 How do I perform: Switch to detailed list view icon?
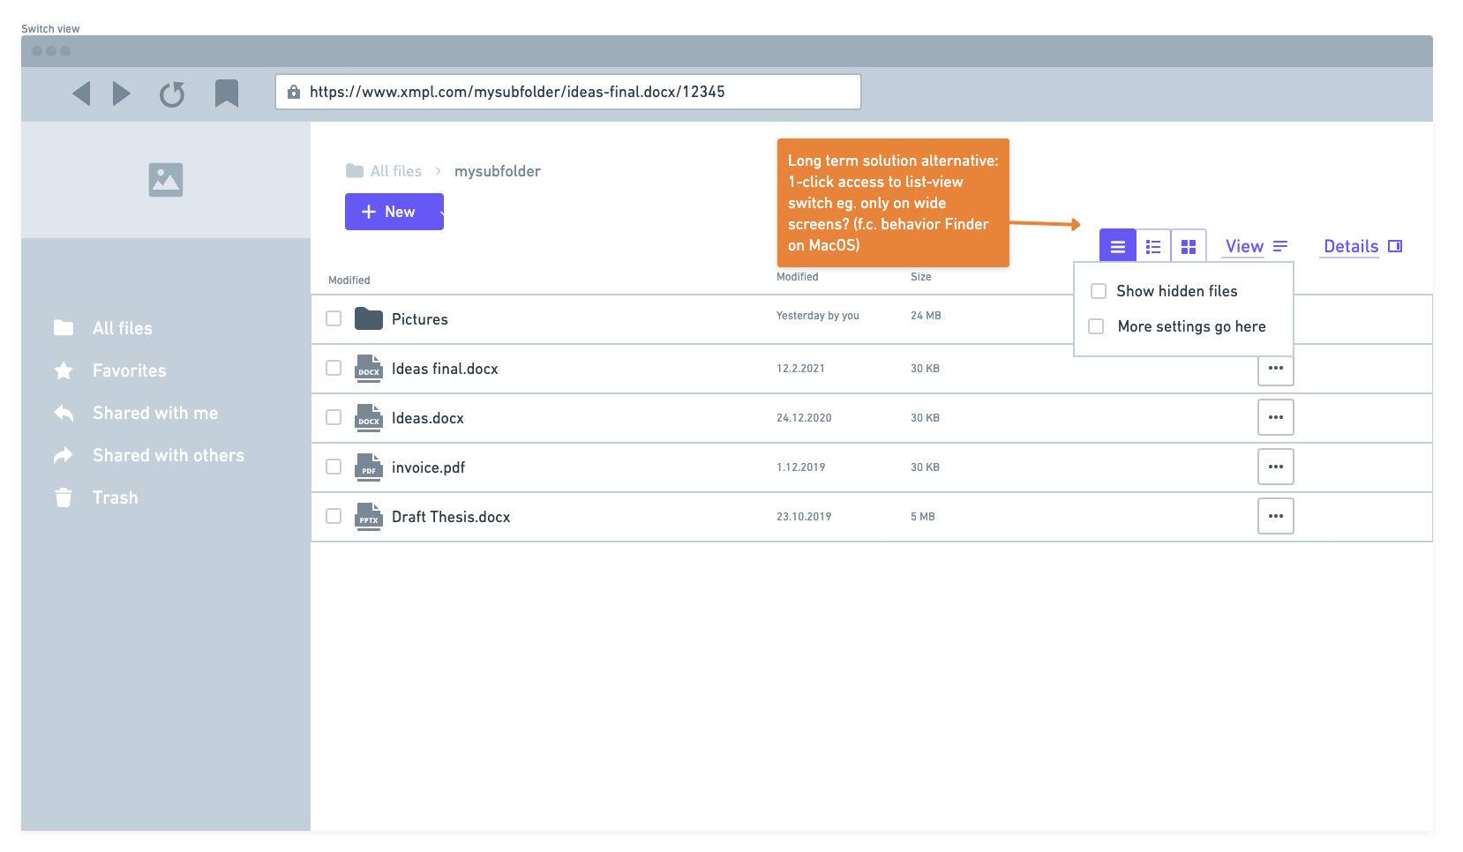point(1153,246)
